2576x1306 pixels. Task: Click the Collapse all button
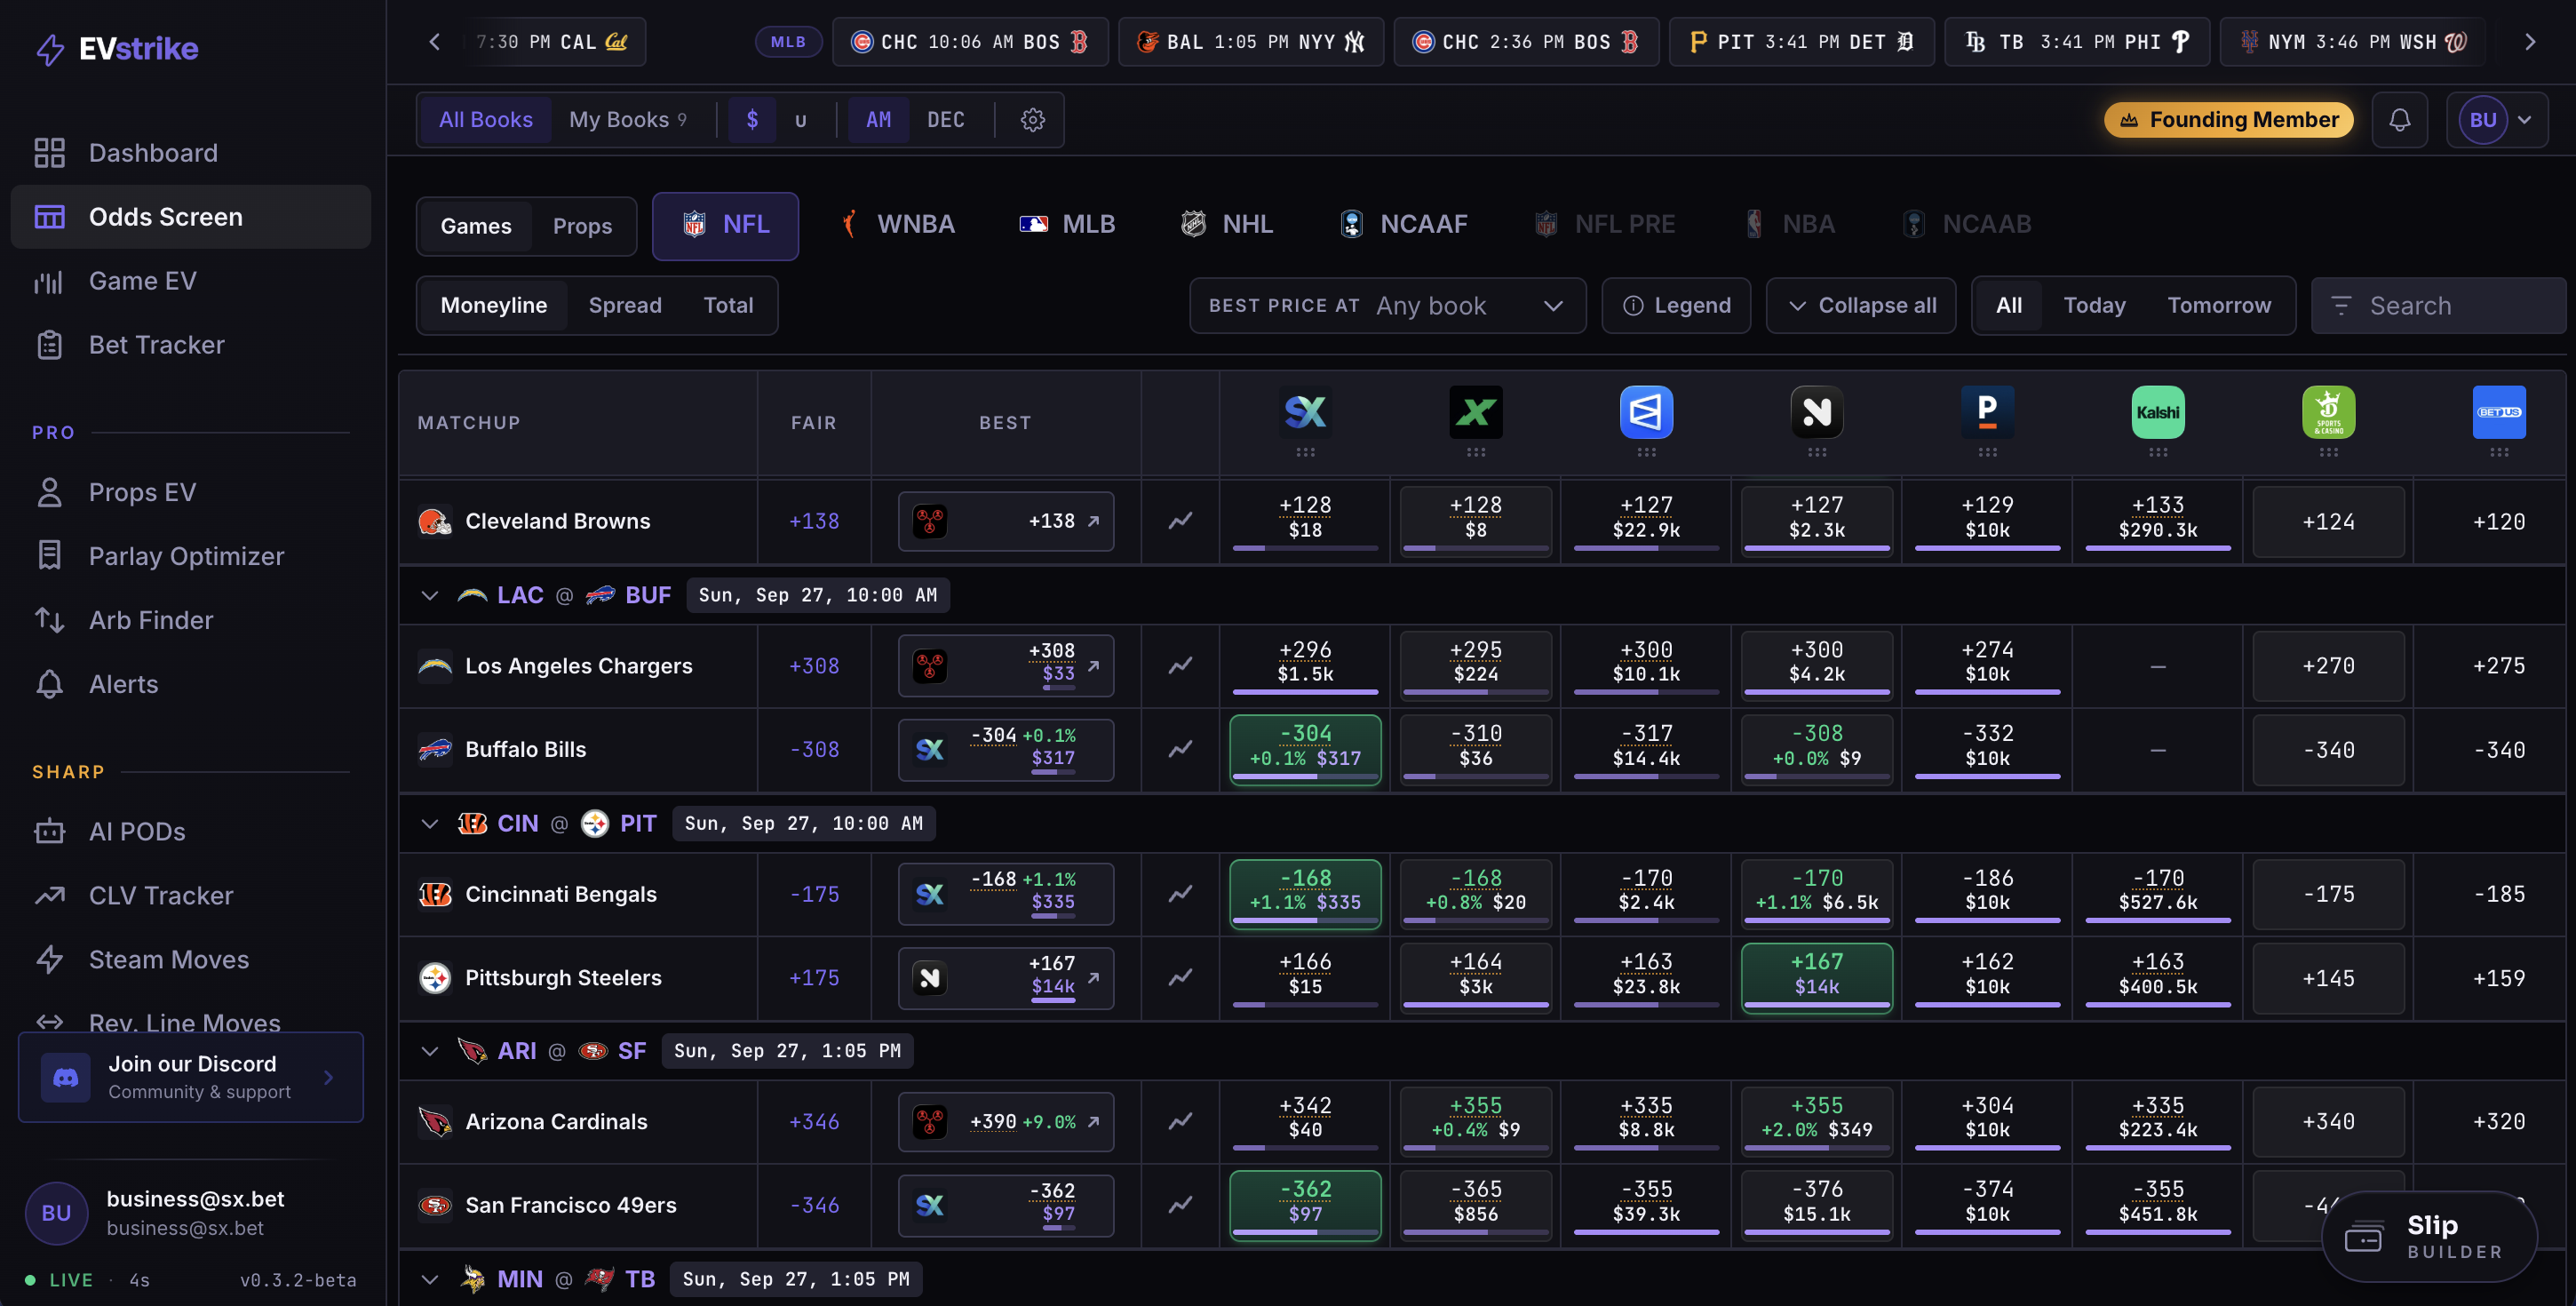pos(1861,305)
